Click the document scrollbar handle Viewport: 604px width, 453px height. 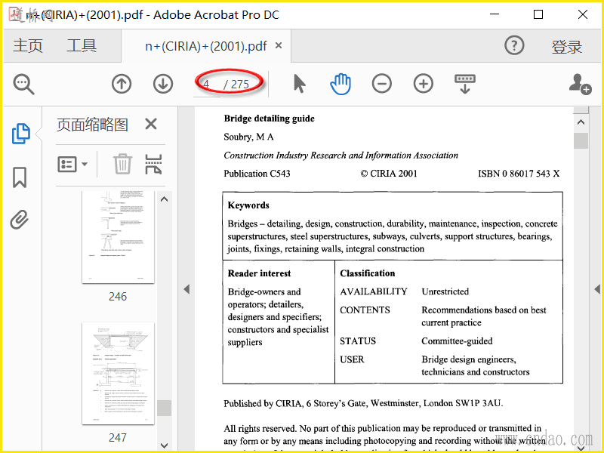(x=581, y=140)
